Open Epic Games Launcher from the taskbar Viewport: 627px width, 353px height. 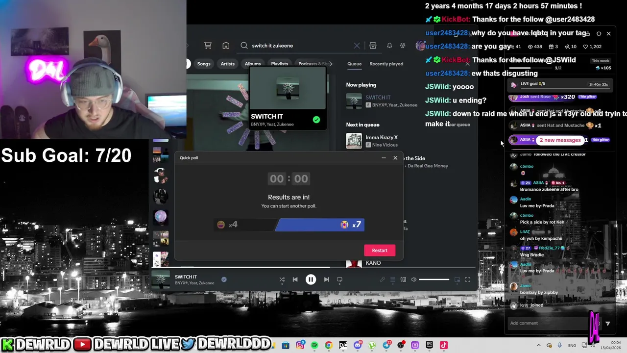click(430, 345)
